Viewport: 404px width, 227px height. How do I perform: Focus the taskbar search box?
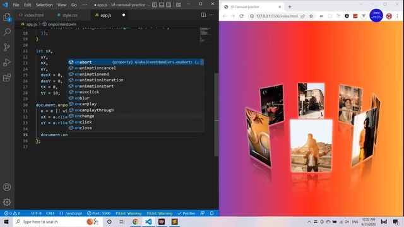click(x=57, y=221)
